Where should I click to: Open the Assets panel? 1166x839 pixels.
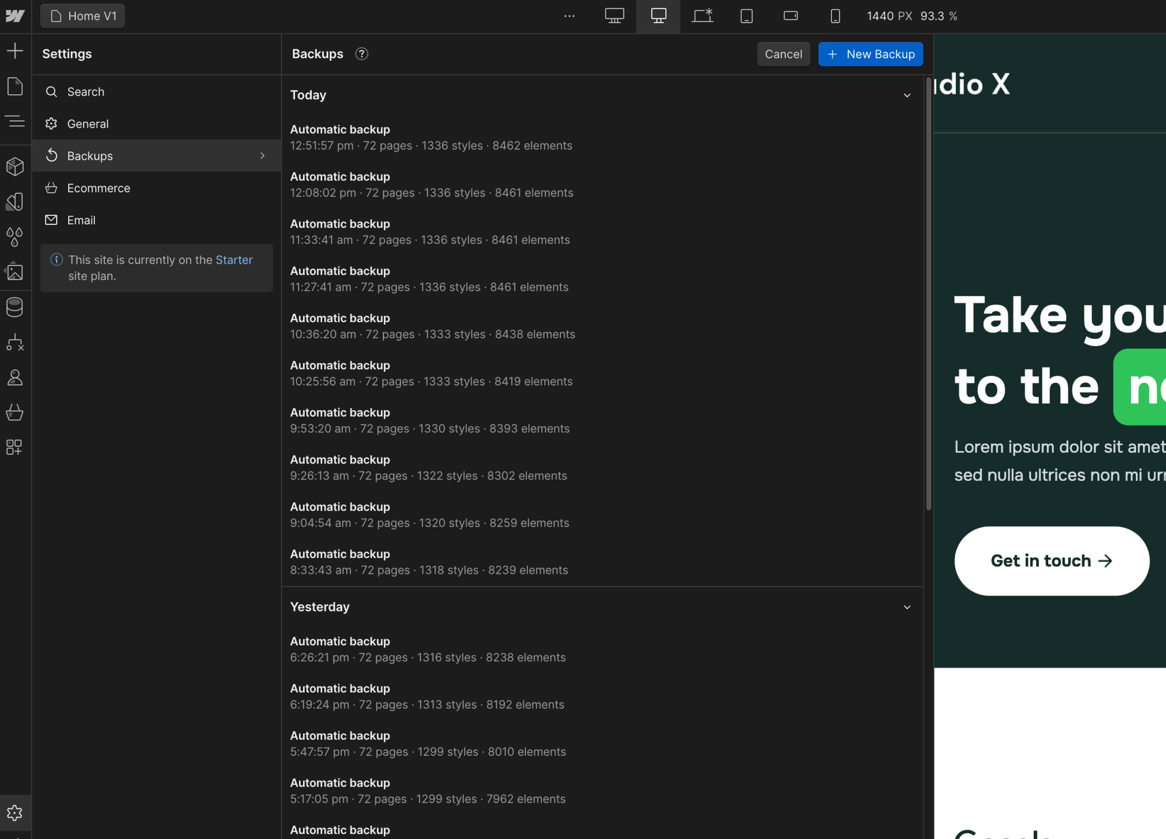point(15,272)
